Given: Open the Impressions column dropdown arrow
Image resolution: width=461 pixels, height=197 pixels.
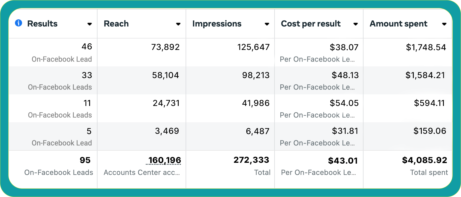Looking at the screenshot, I should coord(267,24).
